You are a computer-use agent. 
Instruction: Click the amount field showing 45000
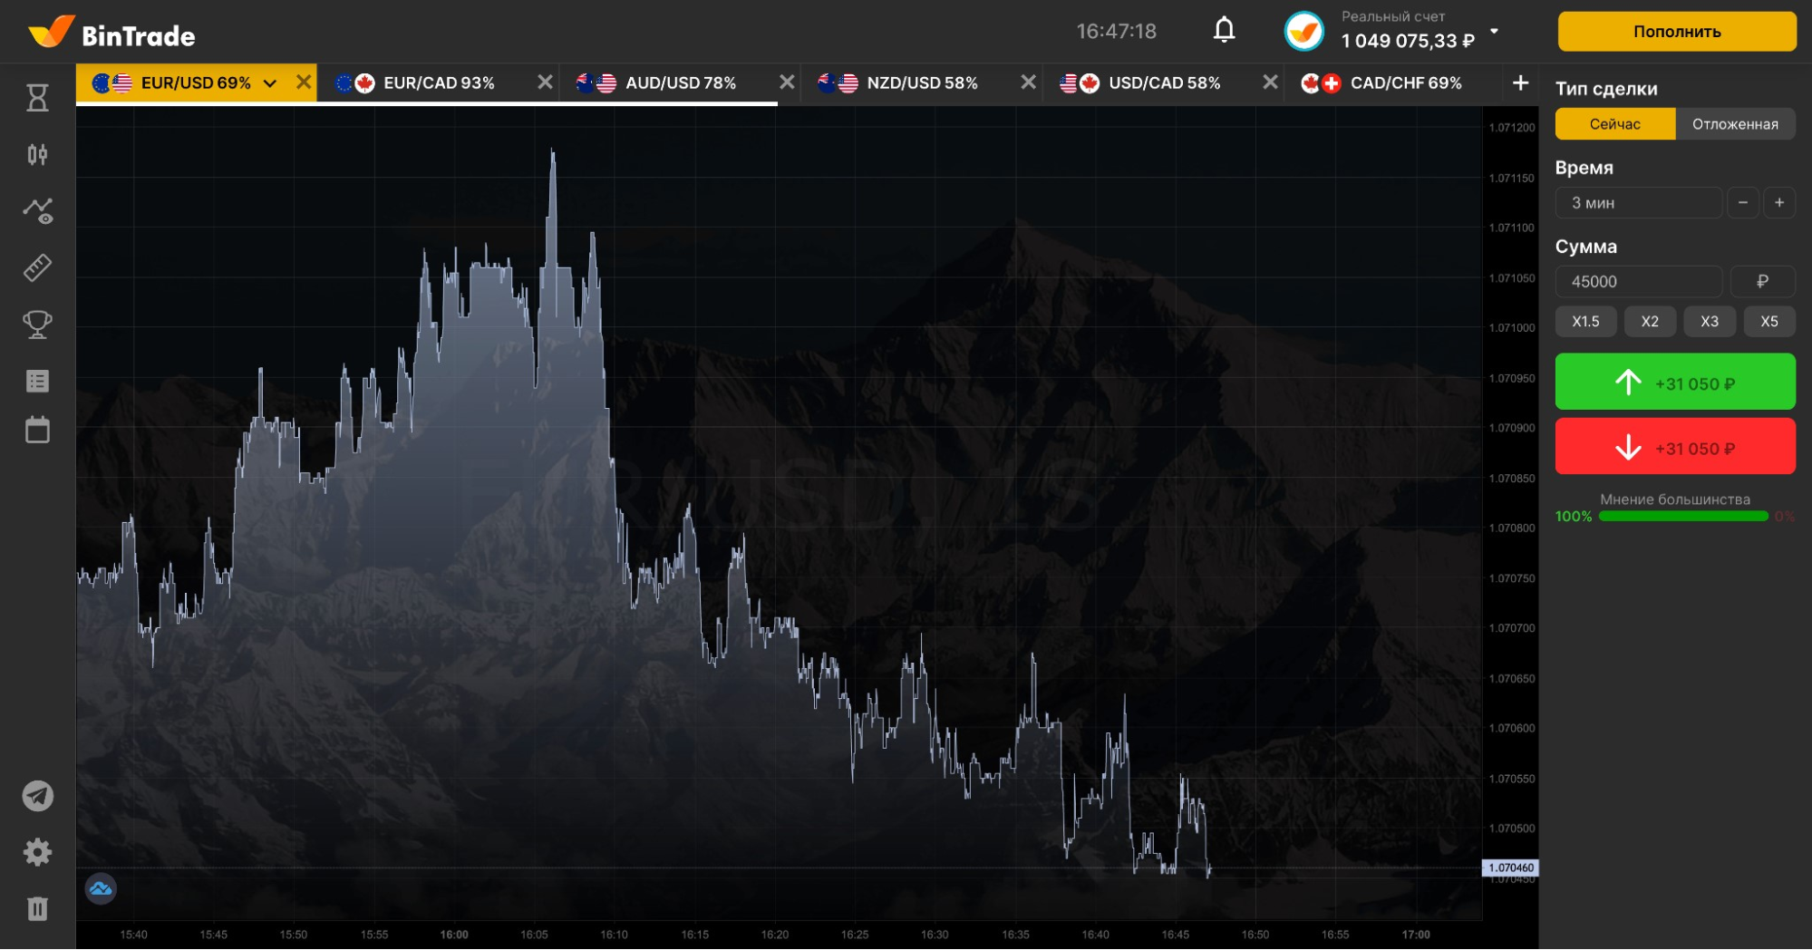1638,282
